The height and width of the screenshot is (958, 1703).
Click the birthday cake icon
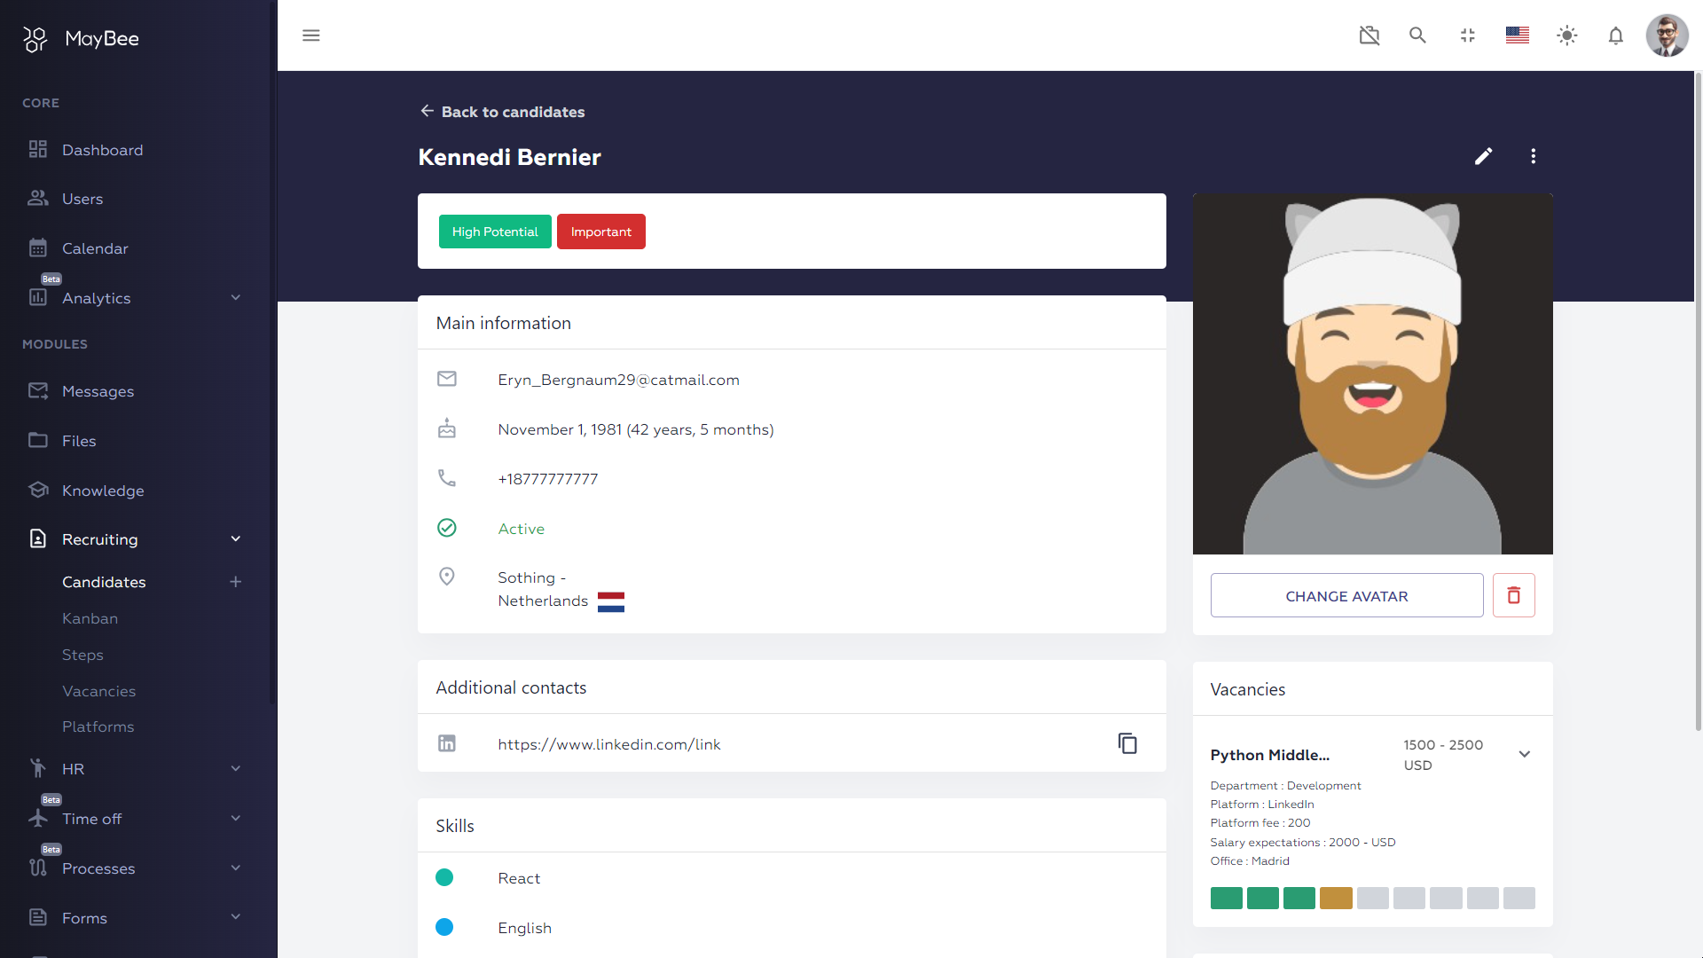[447, 428]
